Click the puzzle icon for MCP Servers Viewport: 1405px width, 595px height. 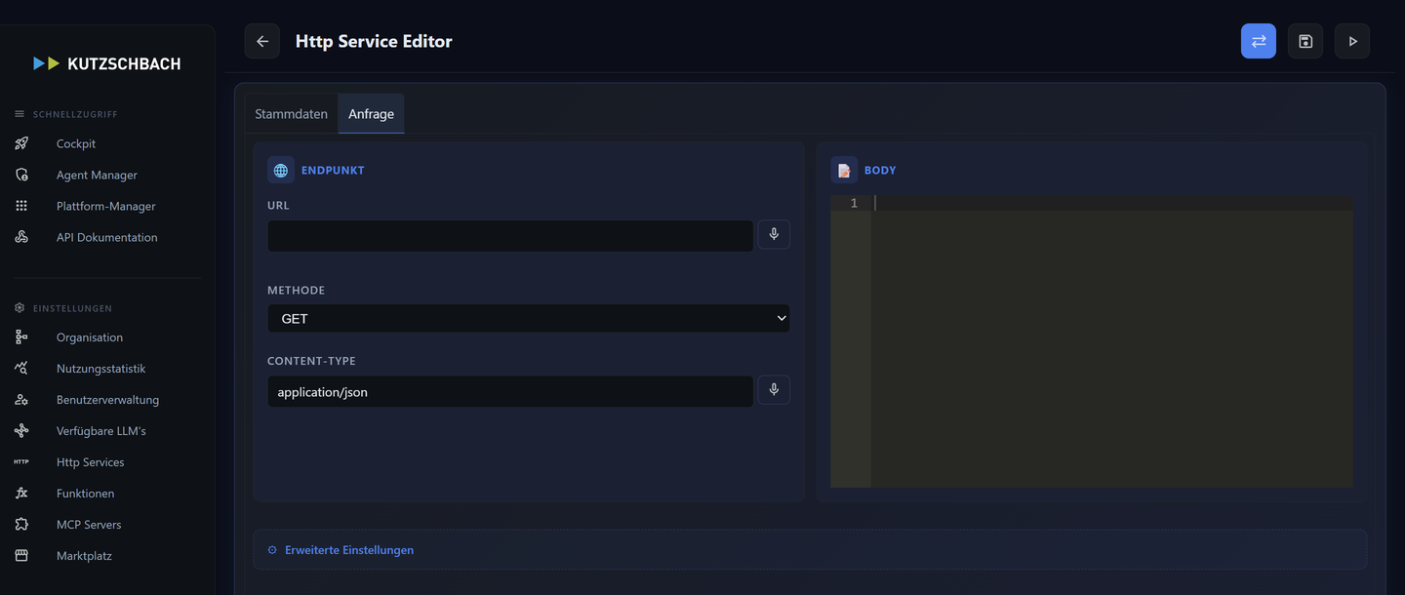click(21, 525)
